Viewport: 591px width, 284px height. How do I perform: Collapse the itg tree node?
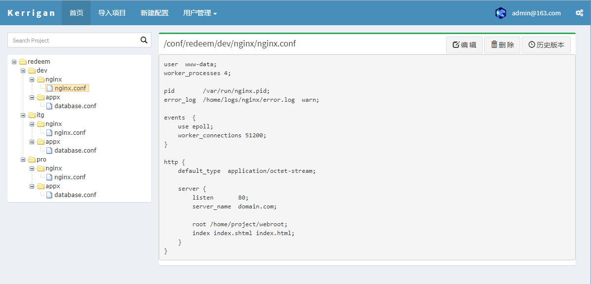(23, 115)
